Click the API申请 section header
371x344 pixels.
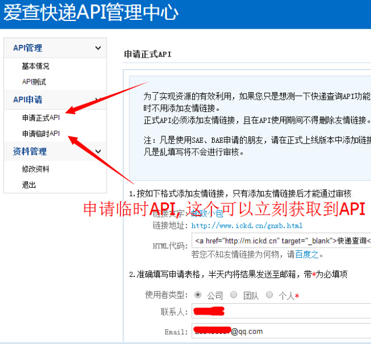[x=55, y=100]
